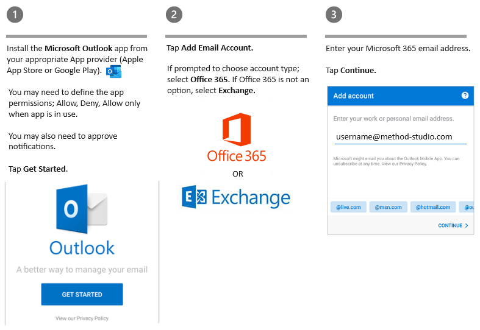Choose the @hotmail.com domain suggestion

[x=433, y=207]
